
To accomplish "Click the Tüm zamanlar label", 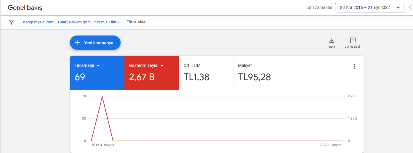I will [319, 8].
